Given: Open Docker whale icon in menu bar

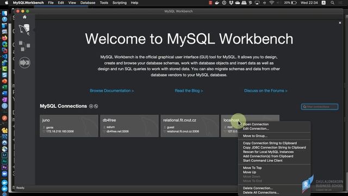Looking at the screenshot, I should click(x=217, y=3).
